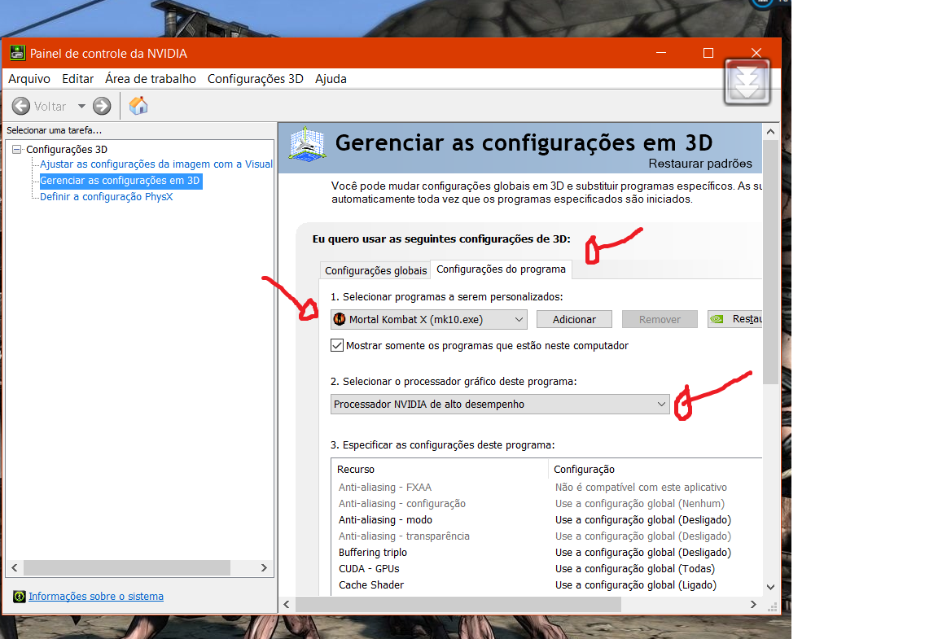Click the left pane scroll-right arrow
Image resolution: width=938 pixels, height=639 pixels.
click(264, 568)
